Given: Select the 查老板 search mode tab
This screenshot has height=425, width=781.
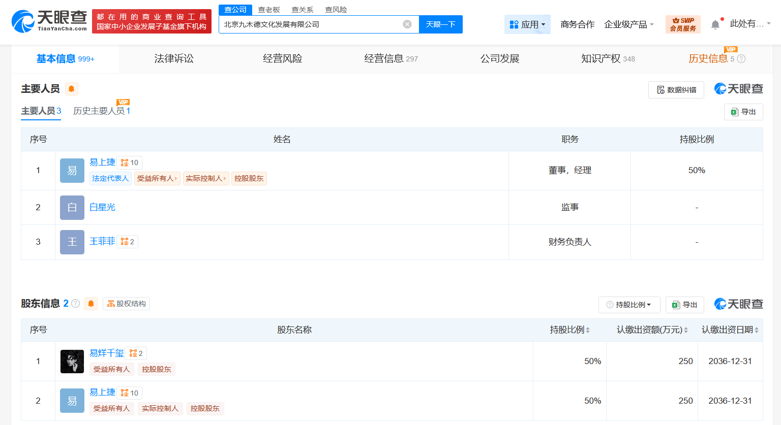Looking at the screenshot, I should click(x=269, y=10).
